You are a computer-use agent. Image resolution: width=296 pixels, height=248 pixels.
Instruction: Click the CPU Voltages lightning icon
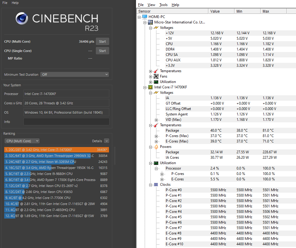156,93
